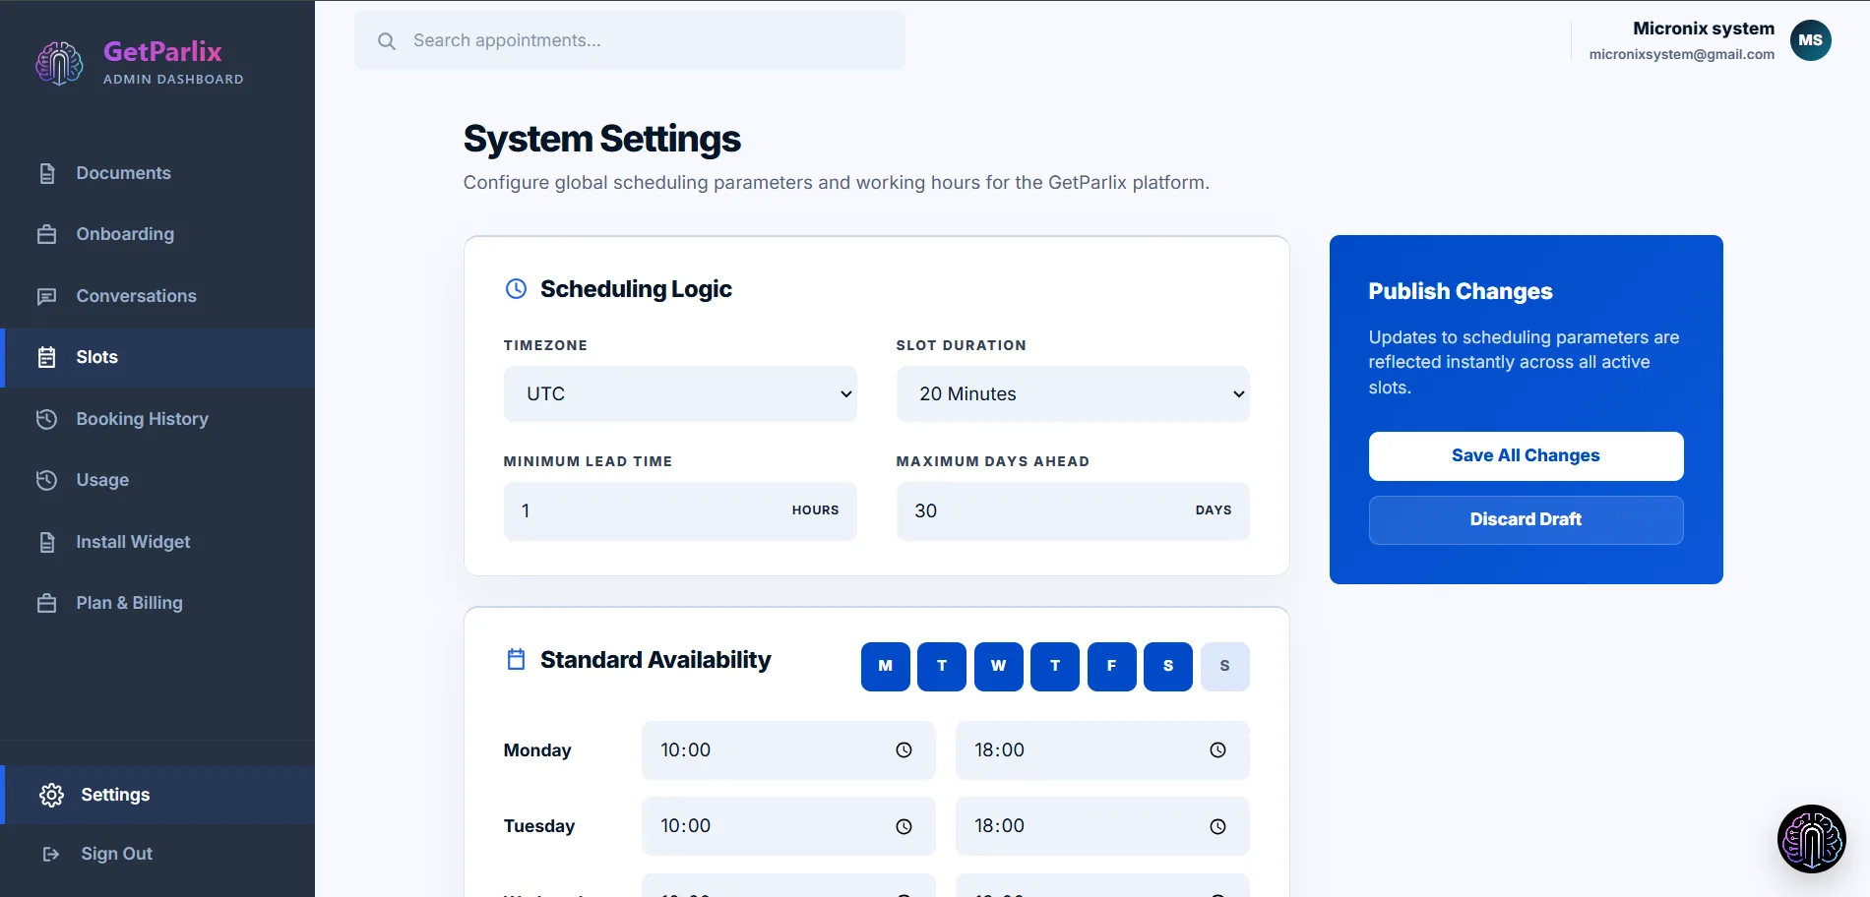Click Monday end time 18:00 field
Image resolution: width=1870 pixels, height=897 pixels.
(1102, 750)
